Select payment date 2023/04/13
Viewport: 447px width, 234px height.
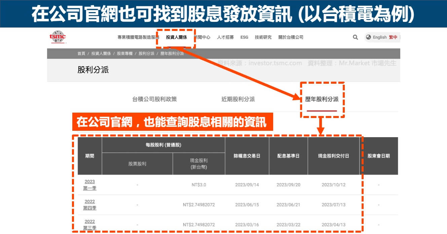click(x=334, y=225)
